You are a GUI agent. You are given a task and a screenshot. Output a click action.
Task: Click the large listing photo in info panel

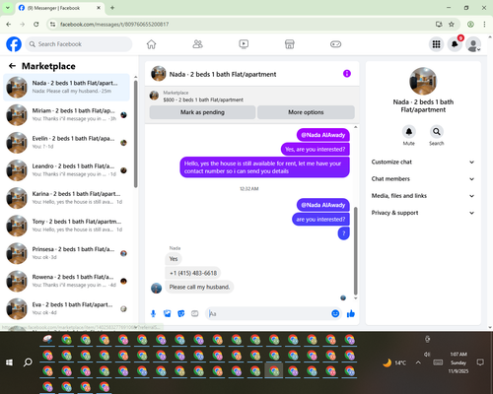[x=423, y=81]
